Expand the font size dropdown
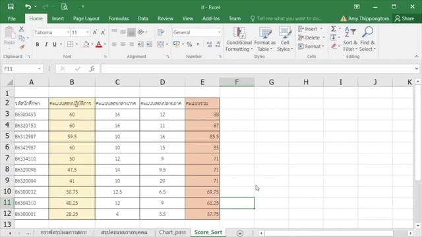This screenshot has width=422, height=237. coord(88,32)
